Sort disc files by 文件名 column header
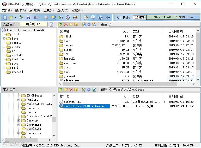201x148 pixels. [84, 31]
